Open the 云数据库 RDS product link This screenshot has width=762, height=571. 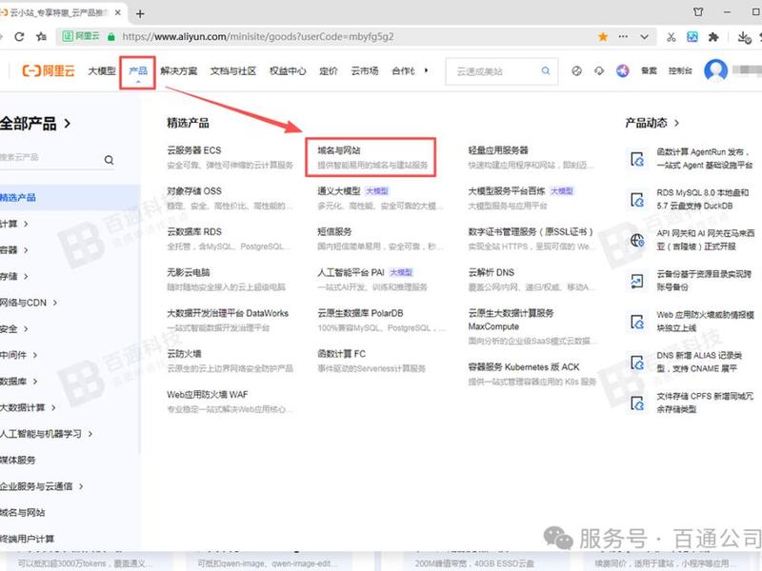pyautogui.click(x=194, y=232)
